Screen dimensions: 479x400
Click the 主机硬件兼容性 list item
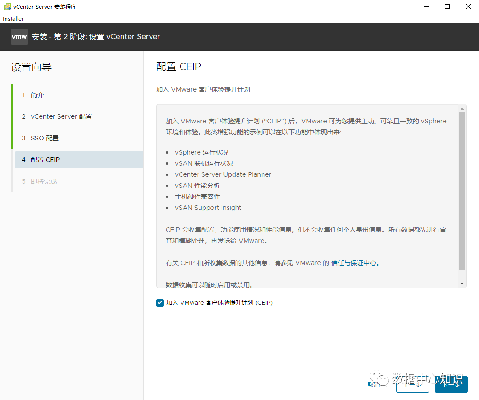[x=197, y=197]
